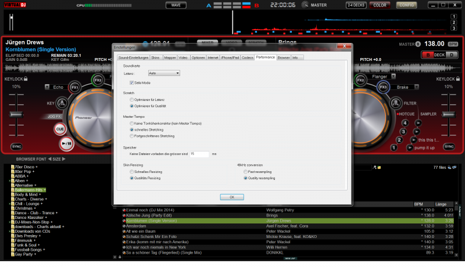
Task: Switch to the Optionen tab
Action: coord(198,57)
